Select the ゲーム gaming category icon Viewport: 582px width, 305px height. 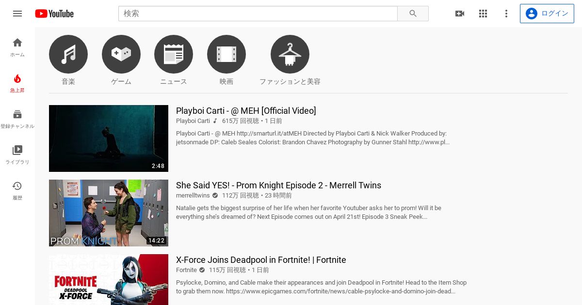(121, 54)
